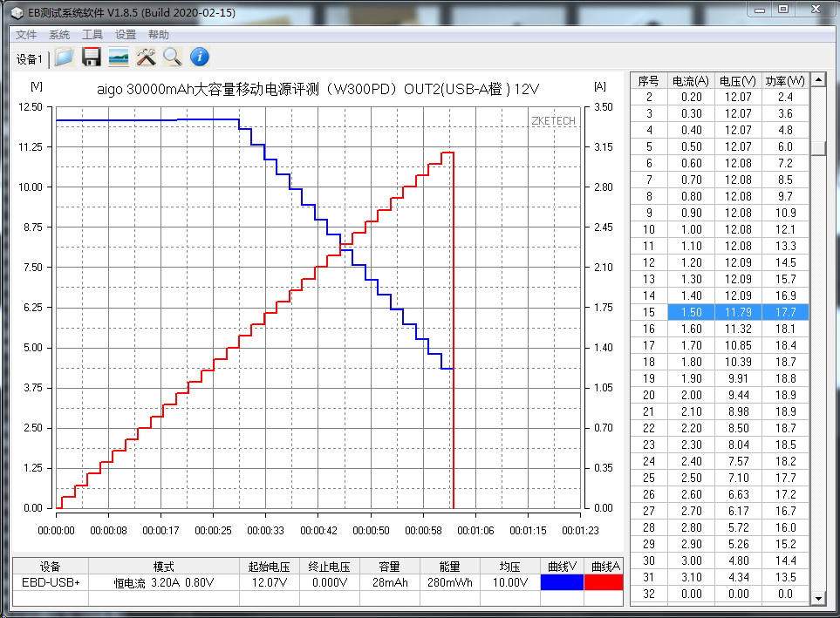
Task: Click the magnifying glass search icon
Action: click(173, 57)
